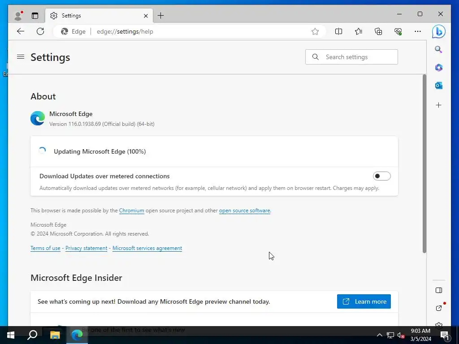Open Browser essentials heart icon

click(x=398, y=31)
